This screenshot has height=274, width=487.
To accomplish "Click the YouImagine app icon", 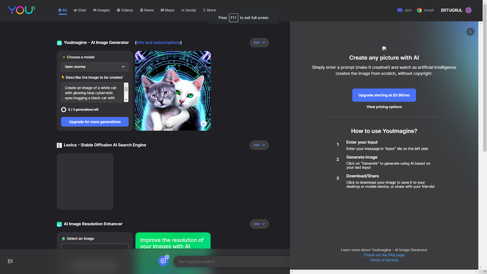I will coord(59,43).
